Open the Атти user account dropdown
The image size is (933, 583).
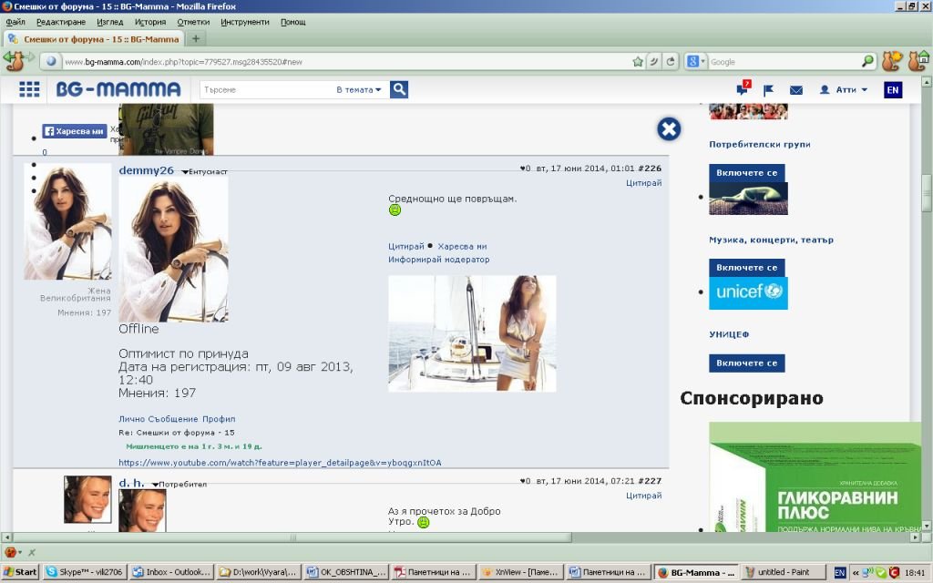click(844, 89)
